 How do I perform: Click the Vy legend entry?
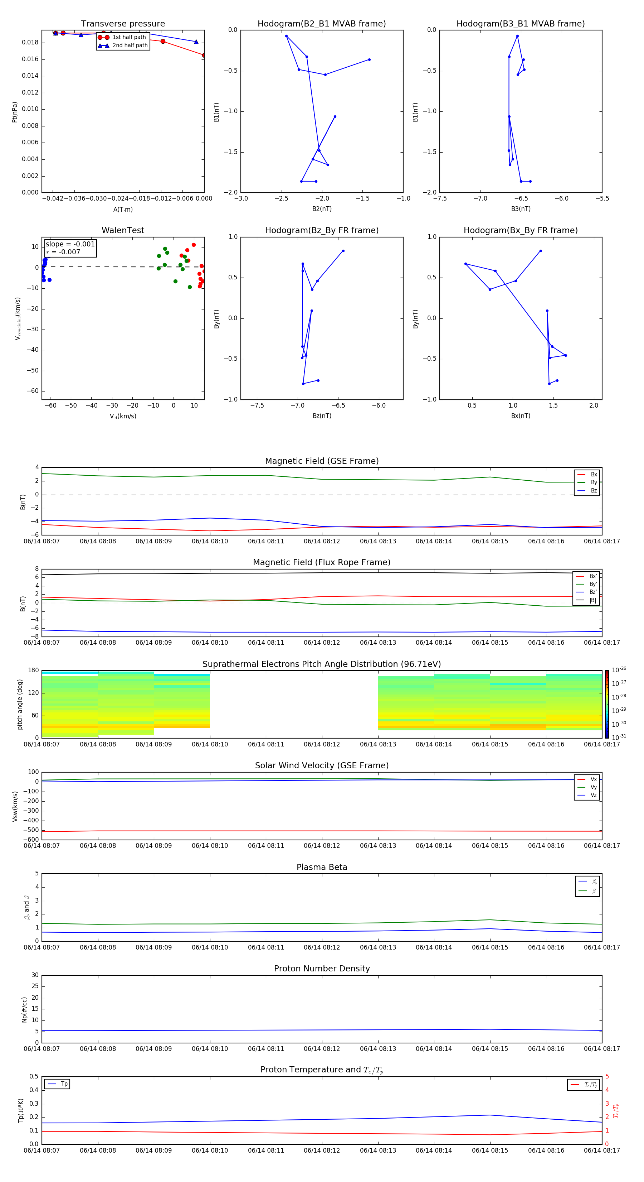587,787
